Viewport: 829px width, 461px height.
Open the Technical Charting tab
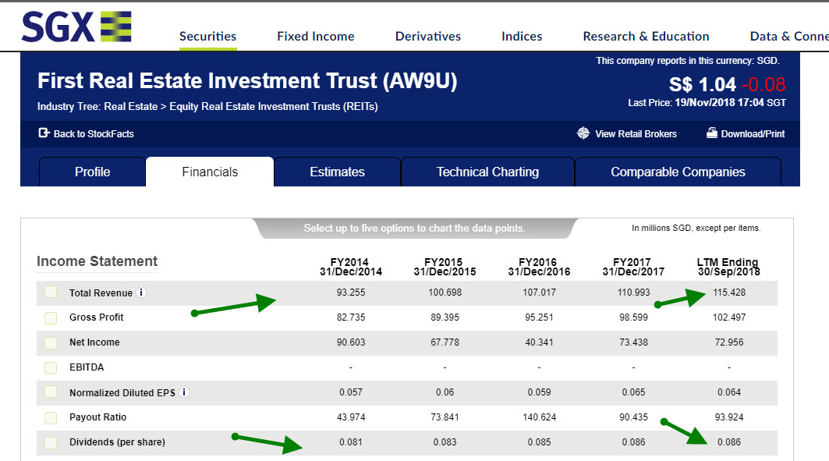pyautogui.click(x=487, y=172)
